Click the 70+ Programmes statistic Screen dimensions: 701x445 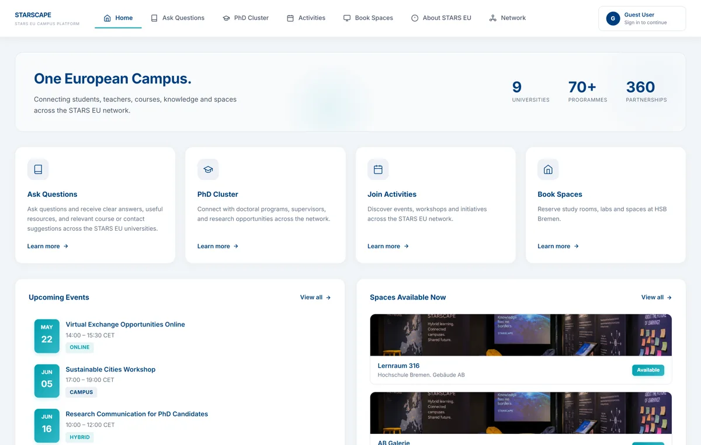click(x=588, y=92)
